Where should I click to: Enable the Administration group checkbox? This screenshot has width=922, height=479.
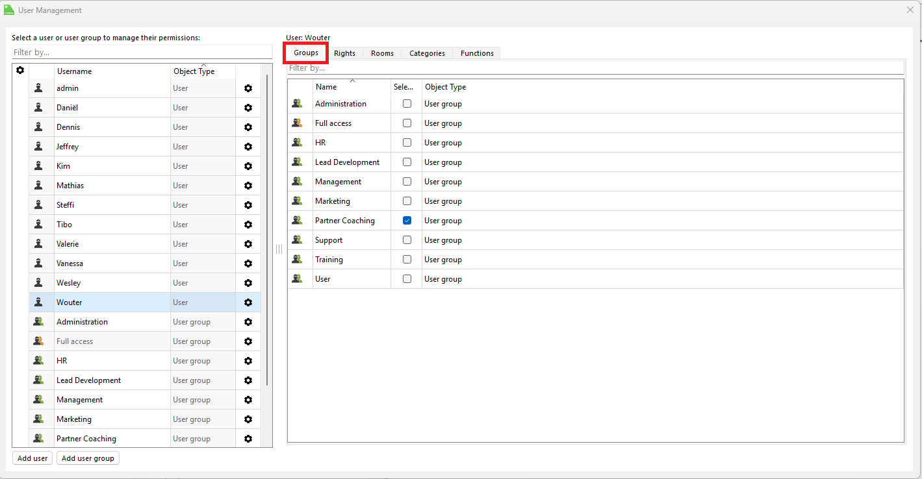point(407,104)
